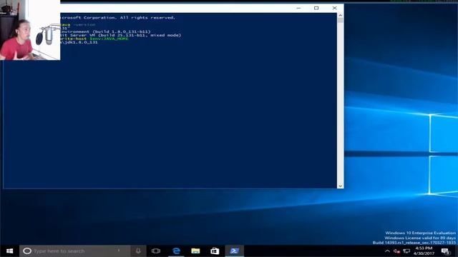Click the PowerShell scrollbar thumb
The height and width of the screenshot is (257, 458).
(341, 21)
